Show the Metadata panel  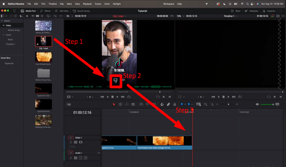pos(252,11)
